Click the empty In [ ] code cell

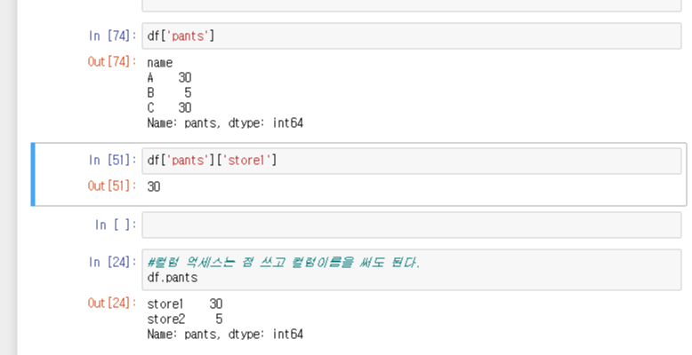pos(411,225)
